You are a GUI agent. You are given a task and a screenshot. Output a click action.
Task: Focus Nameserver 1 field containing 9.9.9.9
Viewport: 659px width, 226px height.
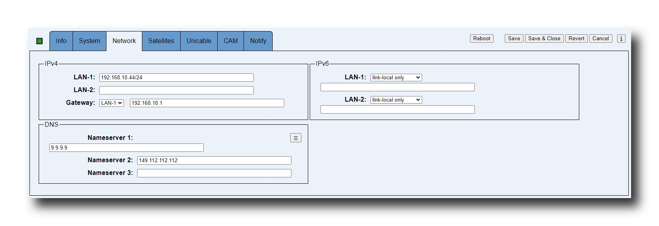pyautogui.click(x=126, y=148)
